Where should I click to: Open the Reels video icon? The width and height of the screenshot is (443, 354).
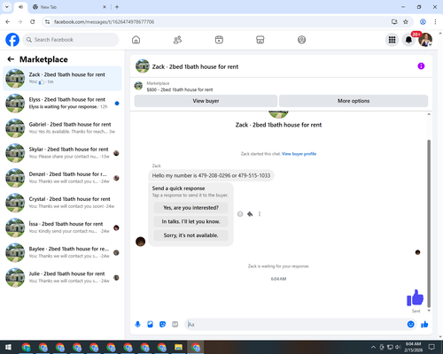219,40
